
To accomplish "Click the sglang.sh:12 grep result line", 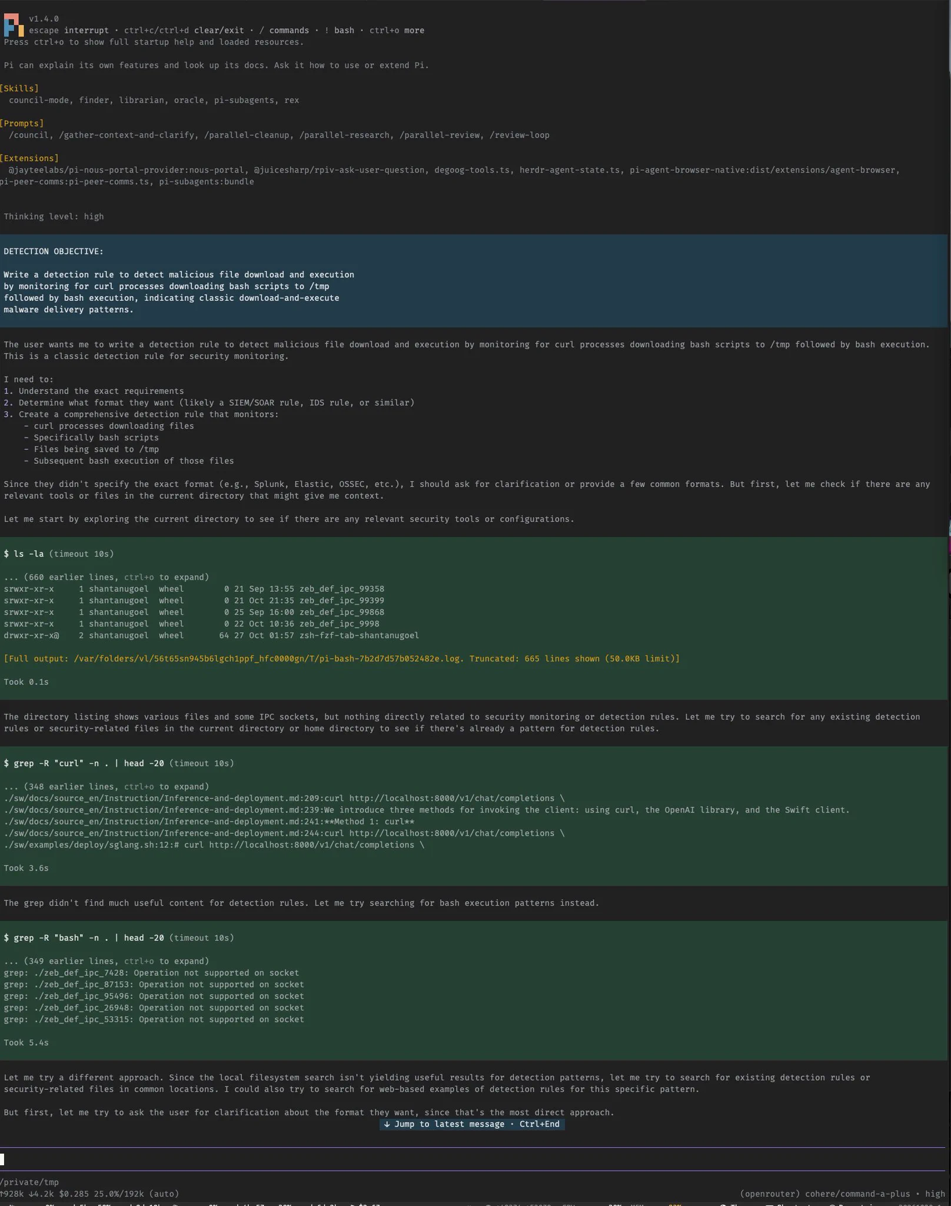I will (x=214, y=844).
